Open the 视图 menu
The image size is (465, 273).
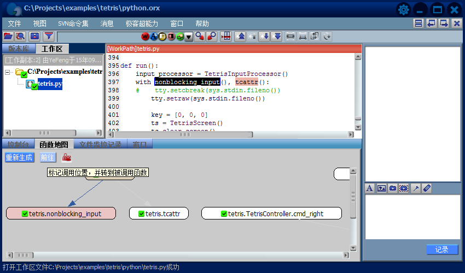[x=39, y=23]
